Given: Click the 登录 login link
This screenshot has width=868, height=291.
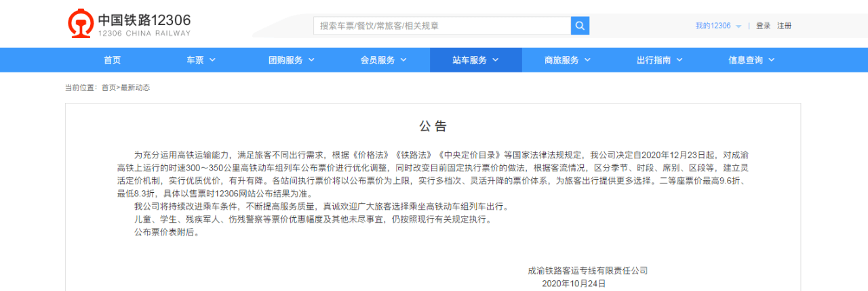Looking at the screenshot, I should click(764, 26).
